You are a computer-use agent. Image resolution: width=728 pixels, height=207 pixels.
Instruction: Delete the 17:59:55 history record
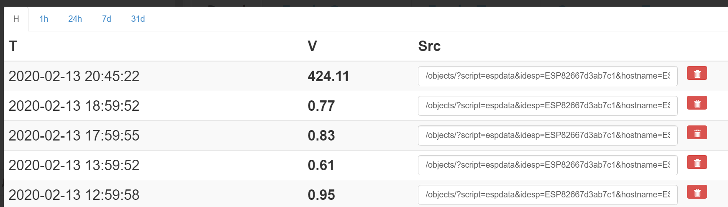(697, 133)
